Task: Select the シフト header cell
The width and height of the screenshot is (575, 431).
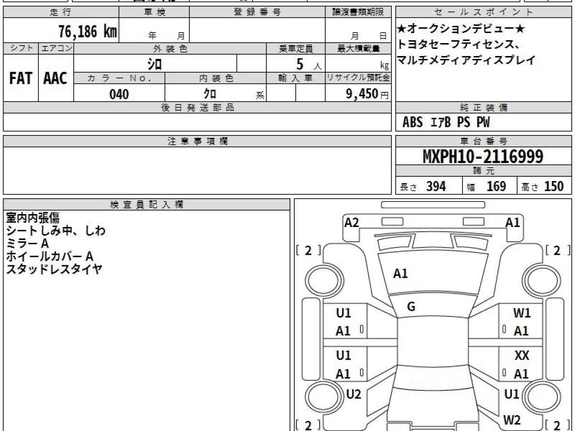Action: pyautogui.click(x=21, y=48)
